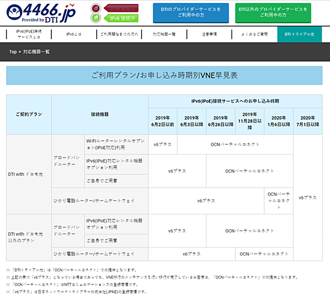The height and width of the screenshot is (299, 330).
Task: Open the 注意事項 menu item
Action: (209, 34)
